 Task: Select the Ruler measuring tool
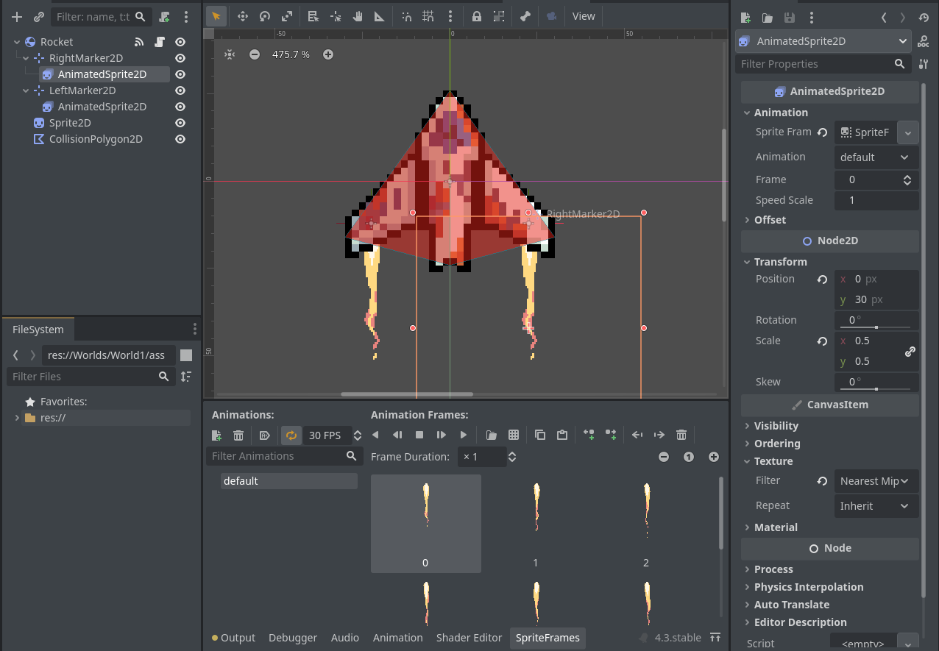tap(380, 15)
